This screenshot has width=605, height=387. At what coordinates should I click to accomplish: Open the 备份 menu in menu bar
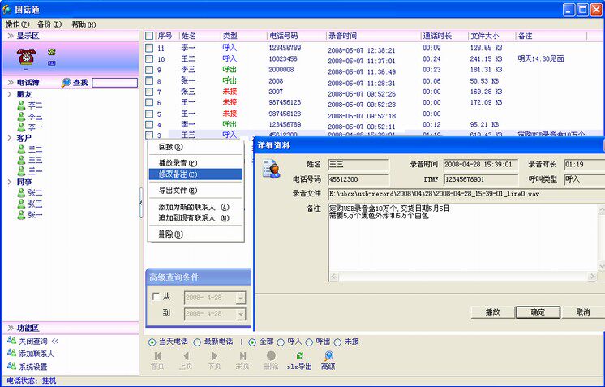click(x=49, y=24)
